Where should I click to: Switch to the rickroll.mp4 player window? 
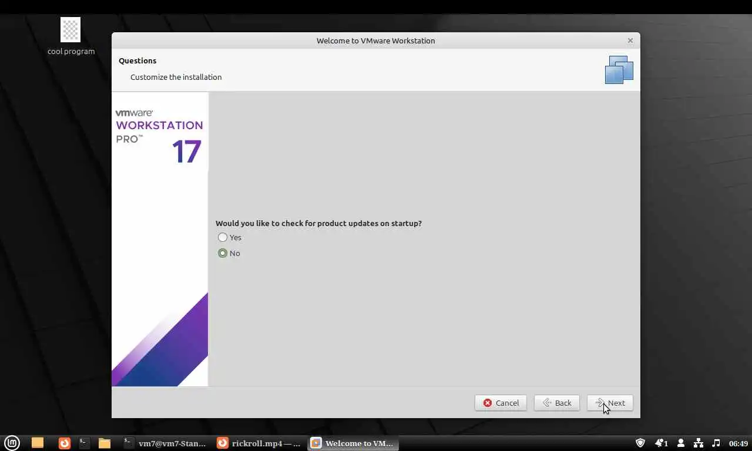(x=258, y=443)
